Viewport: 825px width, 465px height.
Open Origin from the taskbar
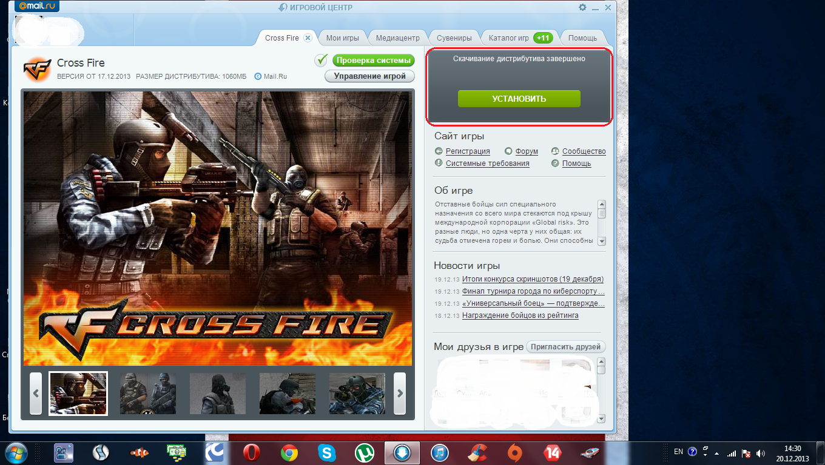(x=514, y=452)
